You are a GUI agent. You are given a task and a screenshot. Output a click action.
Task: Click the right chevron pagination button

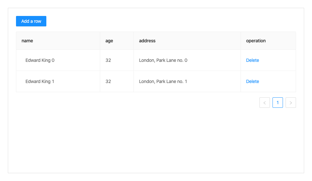pyautogui.click(x=291, y=103)
